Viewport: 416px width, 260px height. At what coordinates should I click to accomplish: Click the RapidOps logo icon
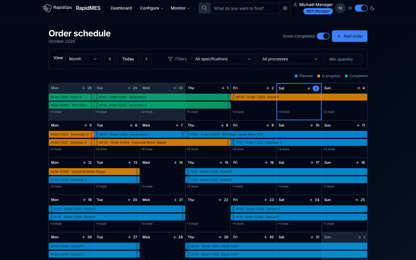point(47,8)
